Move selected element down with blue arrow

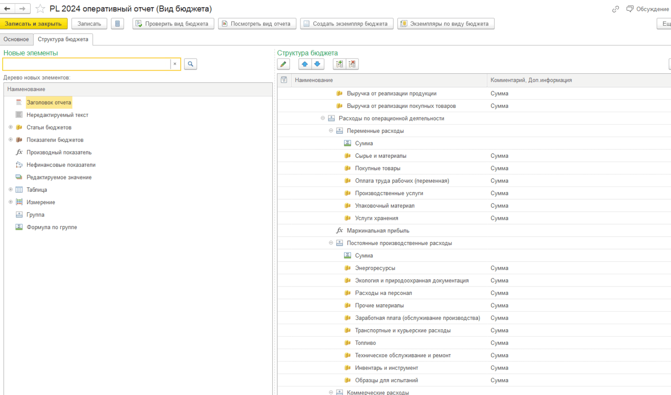click(x=317, y=64)
